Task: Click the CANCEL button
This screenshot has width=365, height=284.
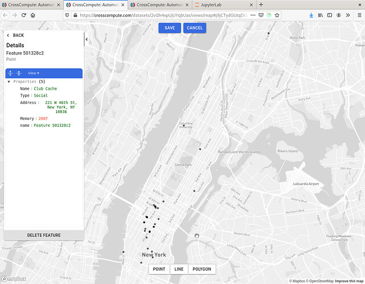Action: pos(195,28)
